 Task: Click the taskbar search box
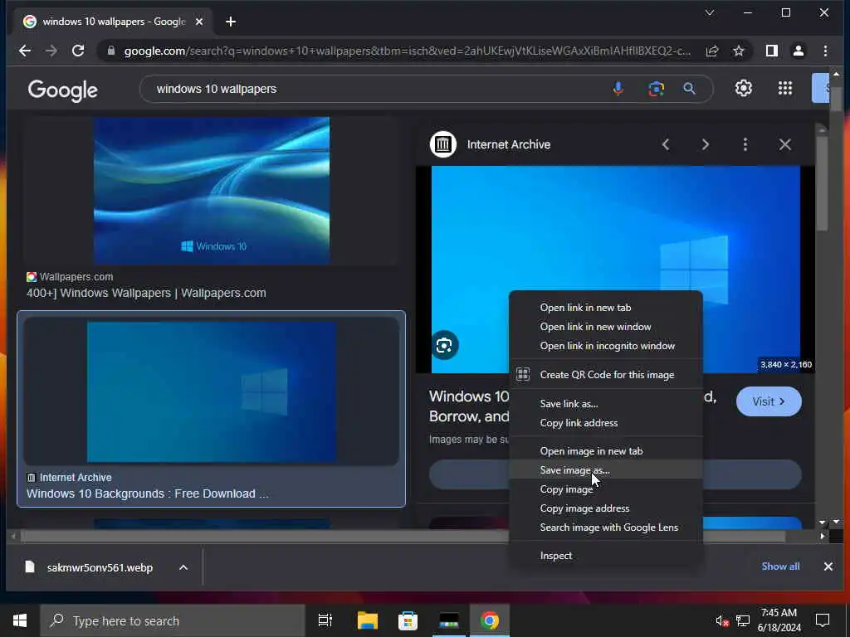[173, 620]
